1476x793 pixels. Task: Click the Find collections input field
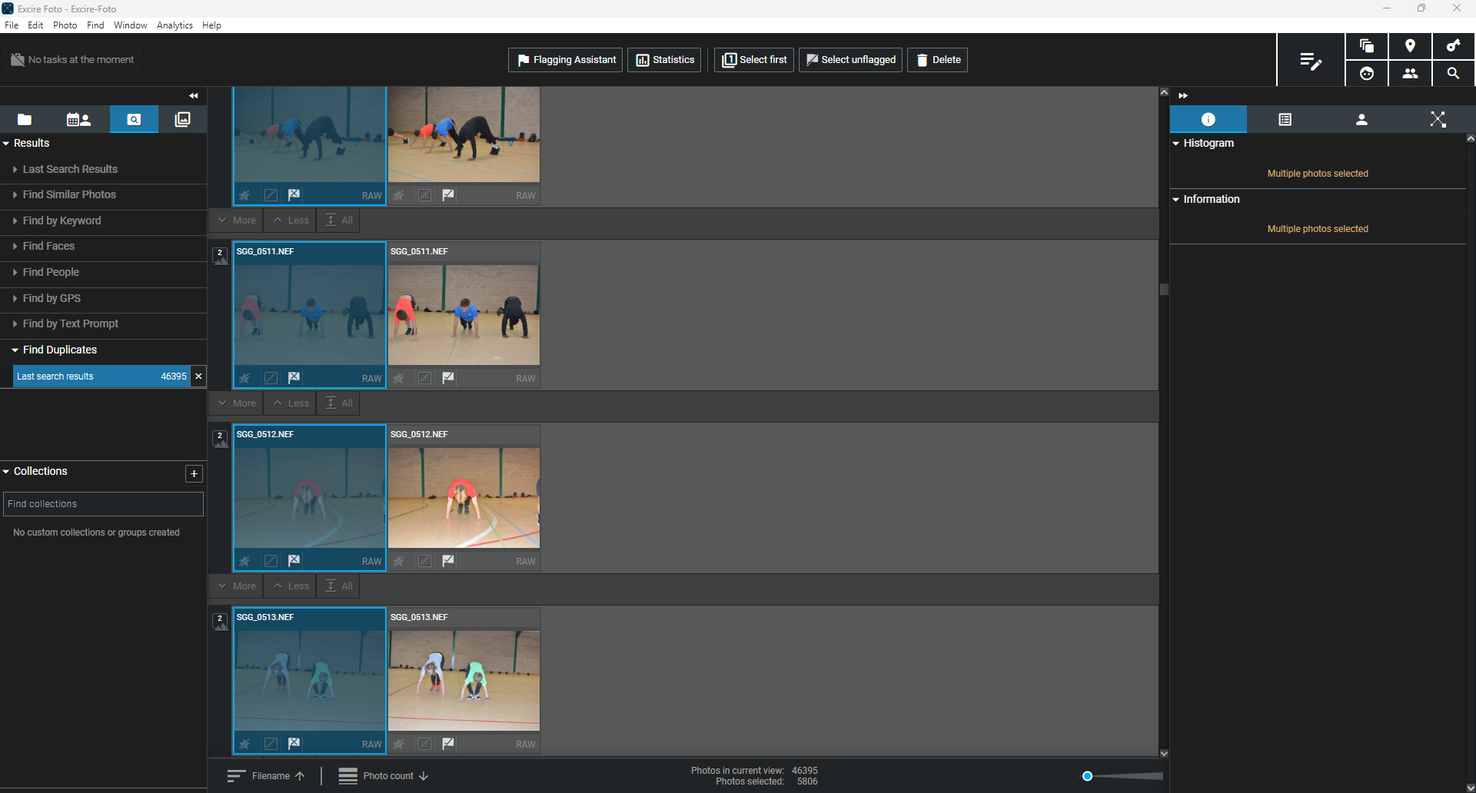(103, 504)
